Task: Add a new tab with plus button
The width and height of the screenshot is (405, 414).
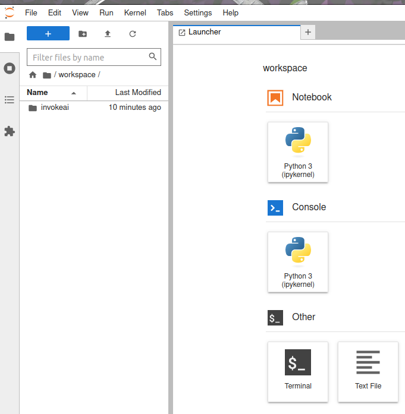Action: pyautogui.click(x=307, y=32)
